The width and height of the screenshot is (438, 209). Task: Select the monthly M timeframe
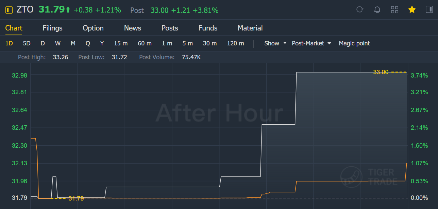click(x=73, y=43)
